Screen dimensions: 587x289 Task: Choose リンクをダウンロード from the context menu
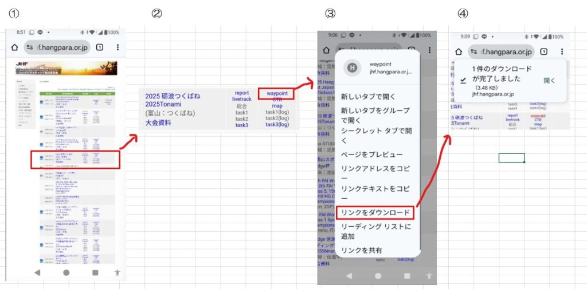(375, 213)
